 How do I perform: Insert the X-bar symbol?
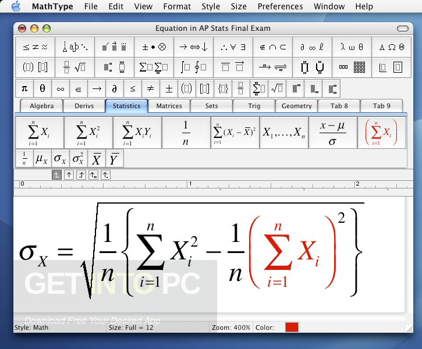(97, 159)
